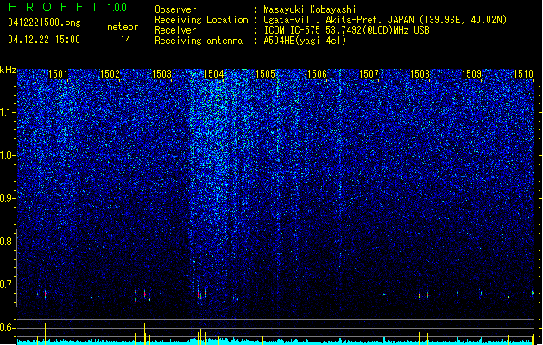Image resolution: width=543 pixels, height=345 pixels.
Task: Click the 'Observer' field label
Action: [175, 9]
